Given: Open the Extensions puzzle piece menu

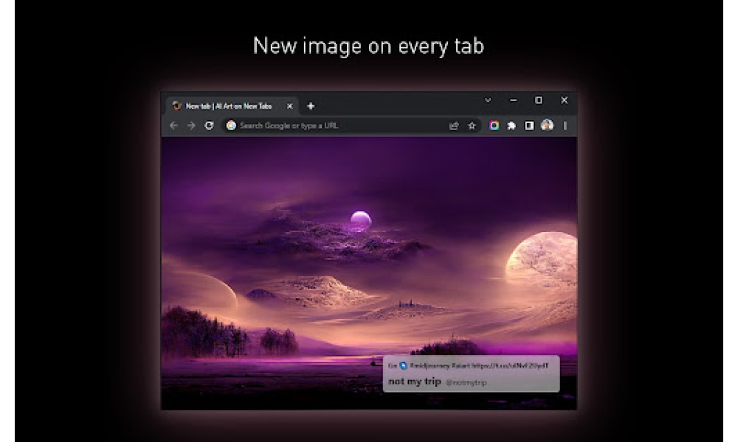Looking at the screenshot, I should tap(511, 125).
